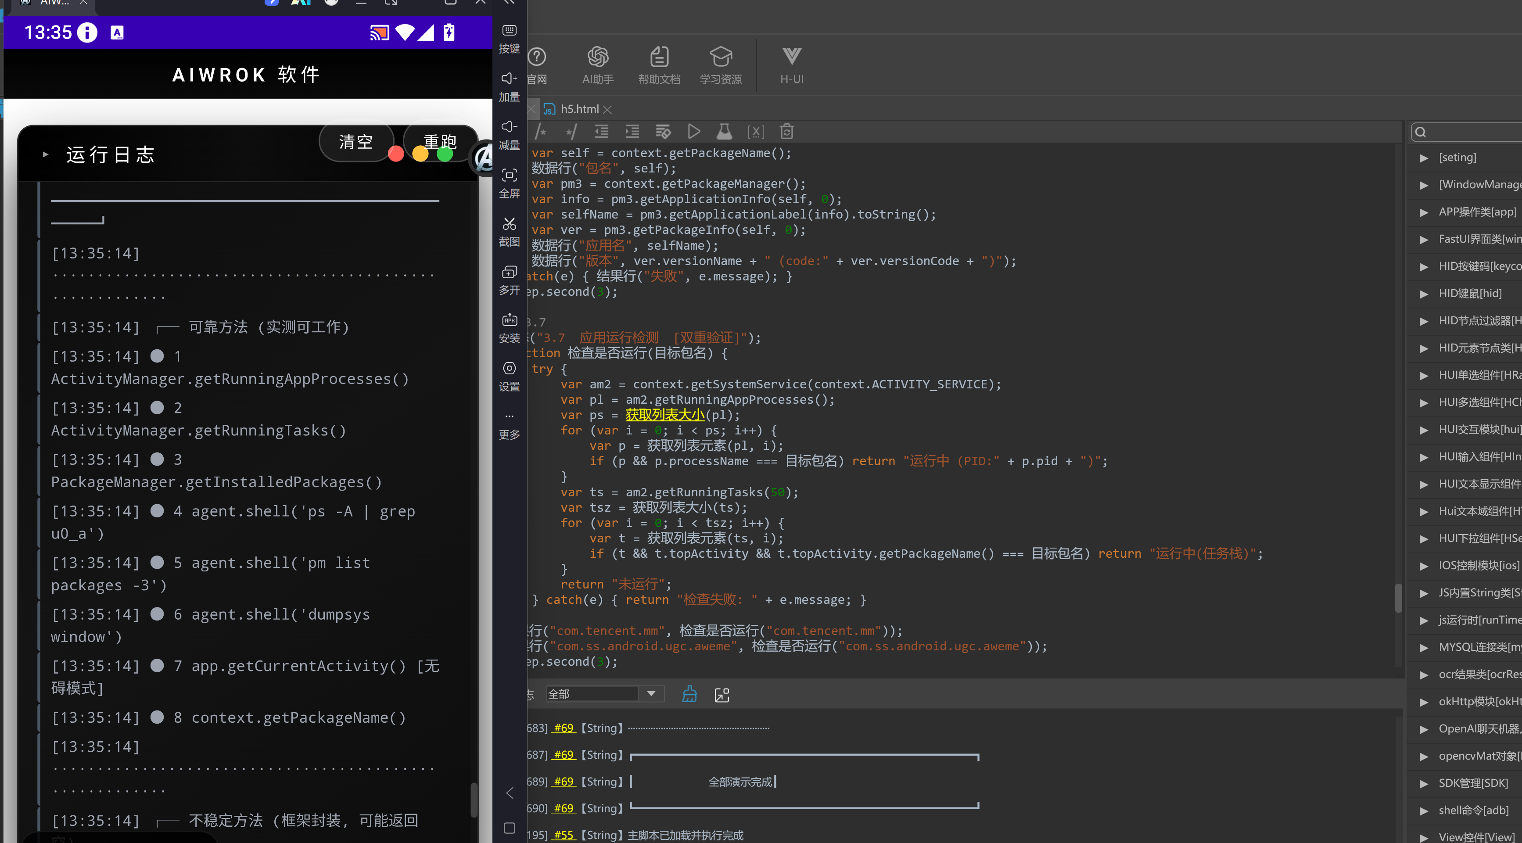Switch to the h5.html tab
This screenshot has height=843, width=1522.
pyautogui.click(x=579, y=109)
